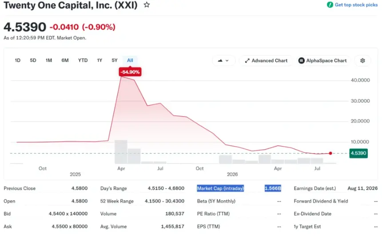This screenshot has height=237, width=382.
Task: Click the large 4.5390 current price
Action: pyautogui.click(x=25, y=27)
